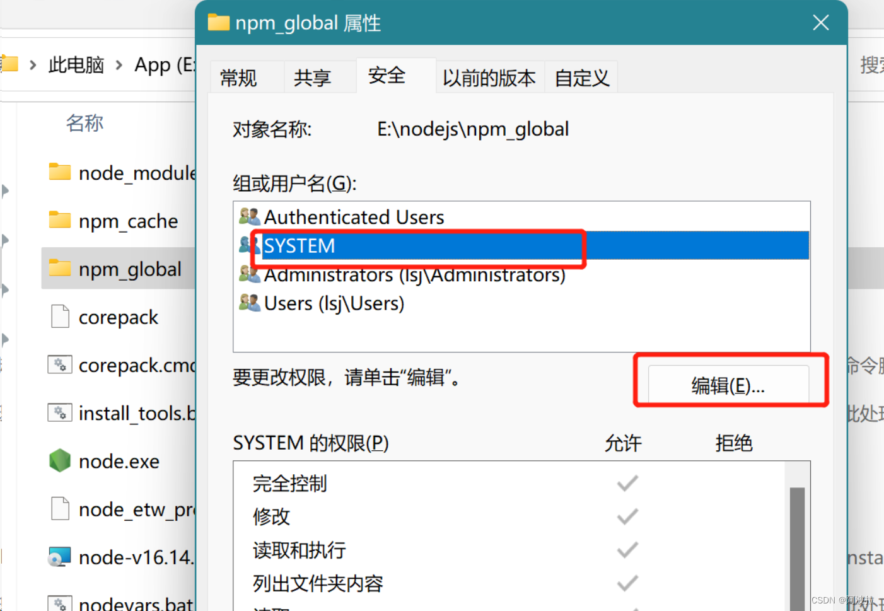
Task: Toggle the allow checkmark for 读取和执行
Action: 627,550
